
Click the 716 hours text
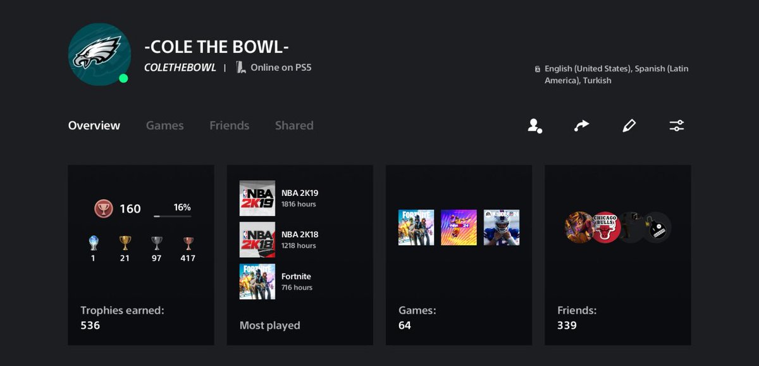(297, 287)
